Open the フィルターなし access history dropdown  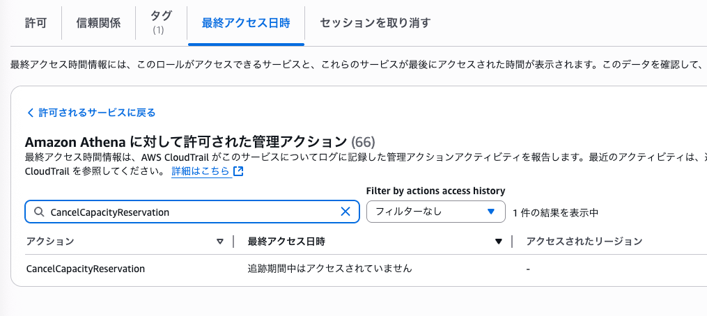[435, 212]
